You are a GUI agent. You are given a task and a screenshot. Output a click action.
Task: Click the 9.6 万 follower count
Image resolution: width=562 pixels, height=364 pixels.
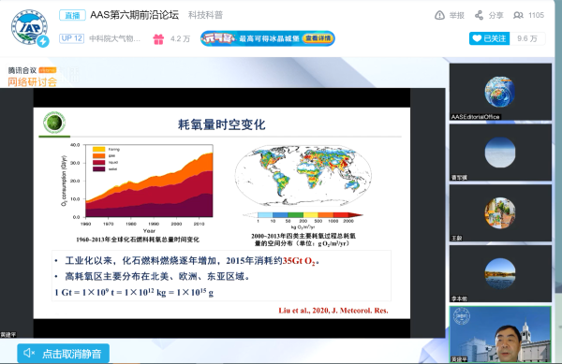(x=527, y=38)
